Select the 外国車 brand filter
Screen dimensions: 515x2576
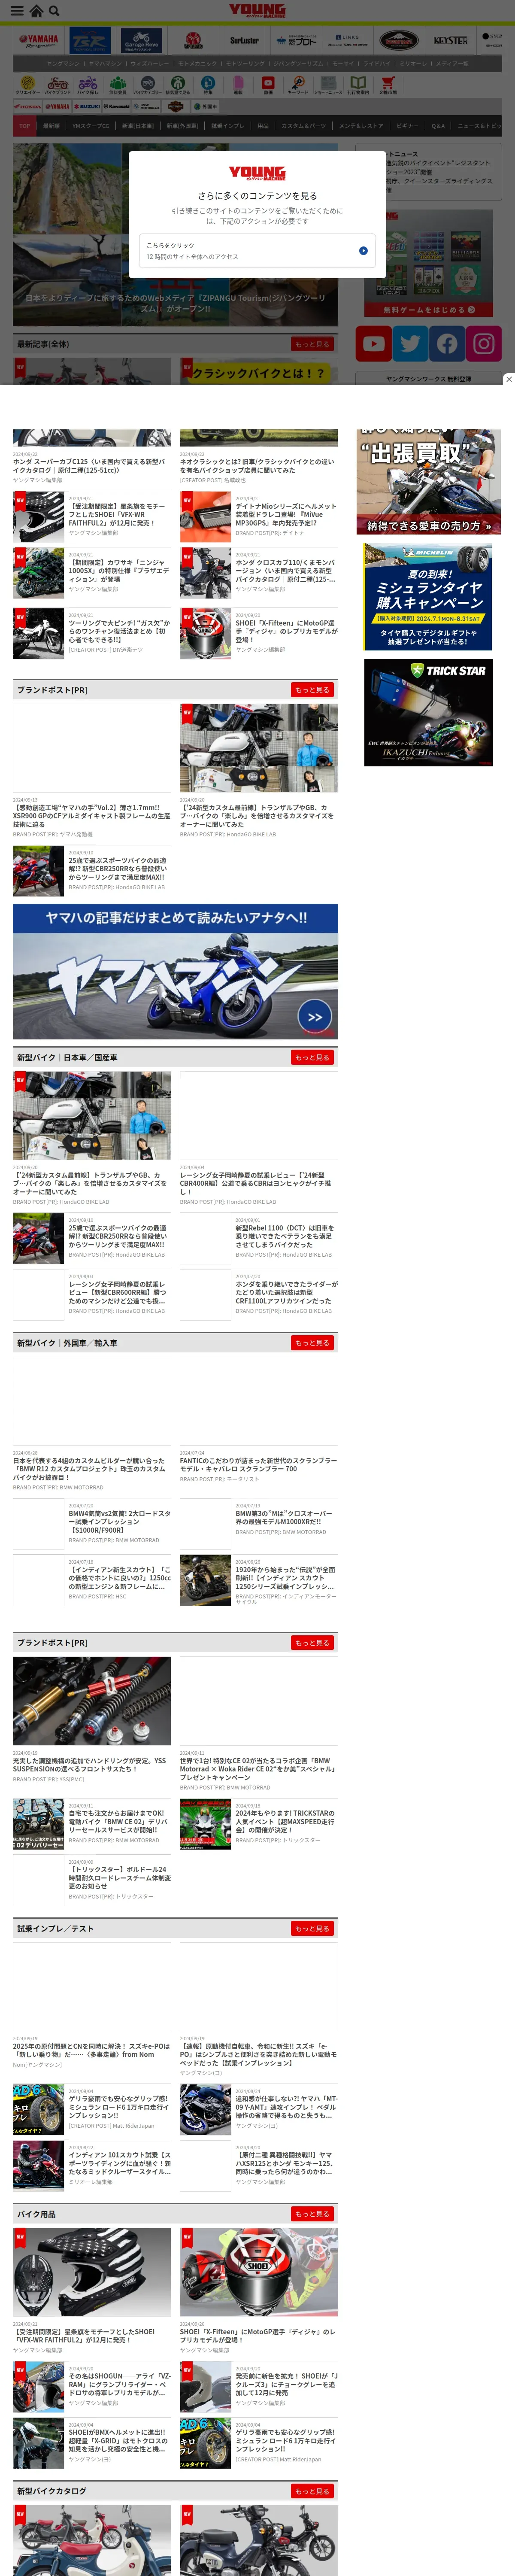(206, 106)
